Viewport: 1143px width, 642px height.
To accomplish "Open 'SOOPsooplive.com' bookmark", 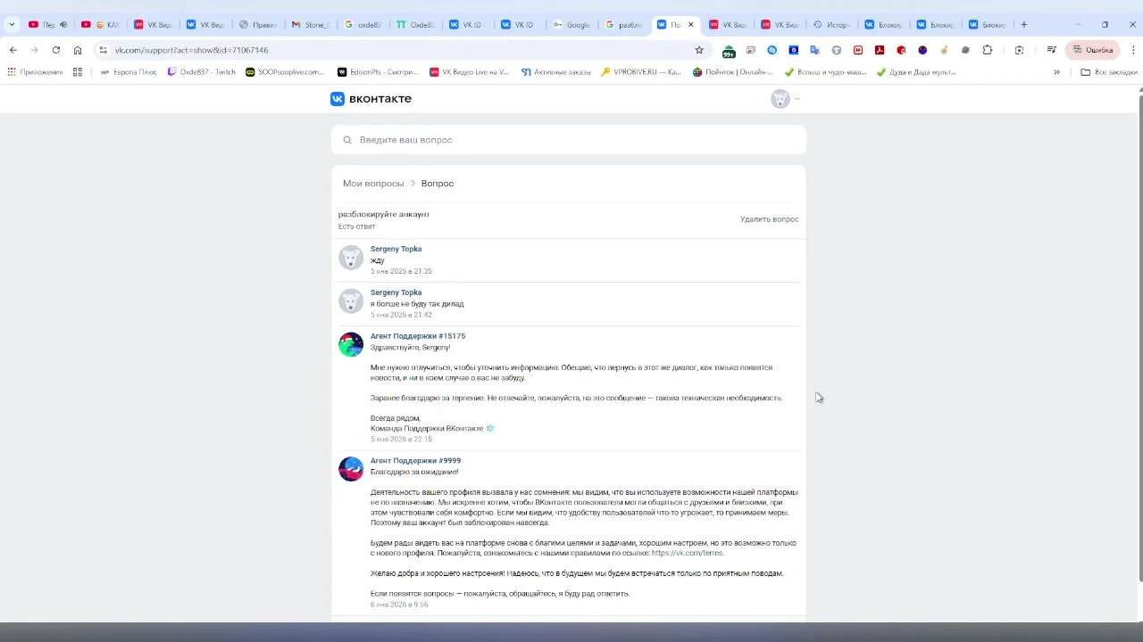I will coord(285,71).
